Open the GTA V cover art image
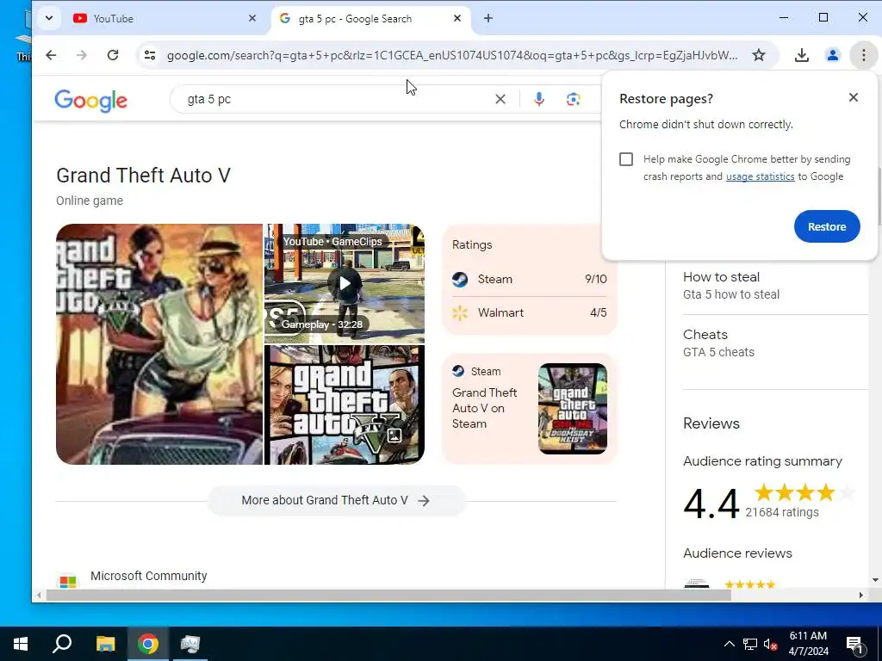The height and width of the screenshot is (661, 882). point(159,344)
